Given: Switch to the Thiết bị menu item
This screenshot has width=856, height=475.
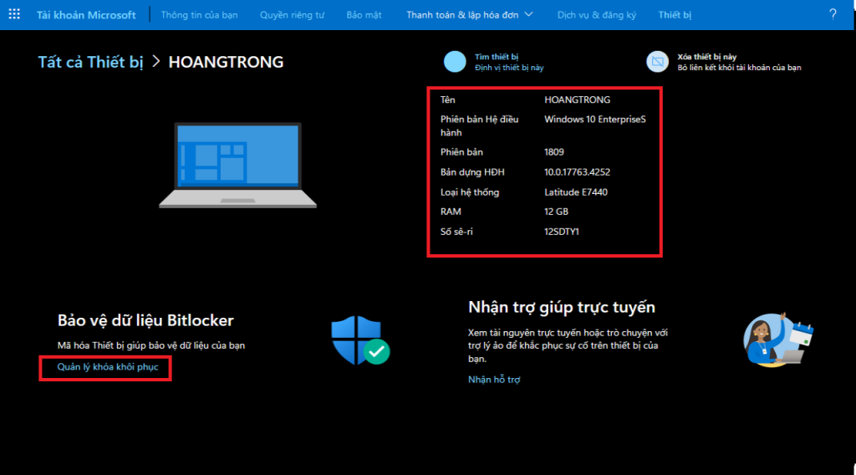Looking at the screenshot, I should coord(675,15).
